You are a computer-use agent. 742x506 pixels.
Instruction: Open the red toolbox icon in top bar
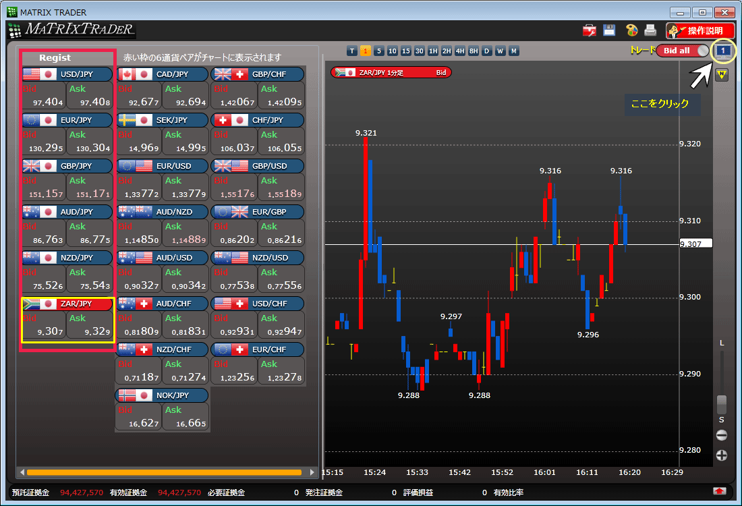point(589,30)
